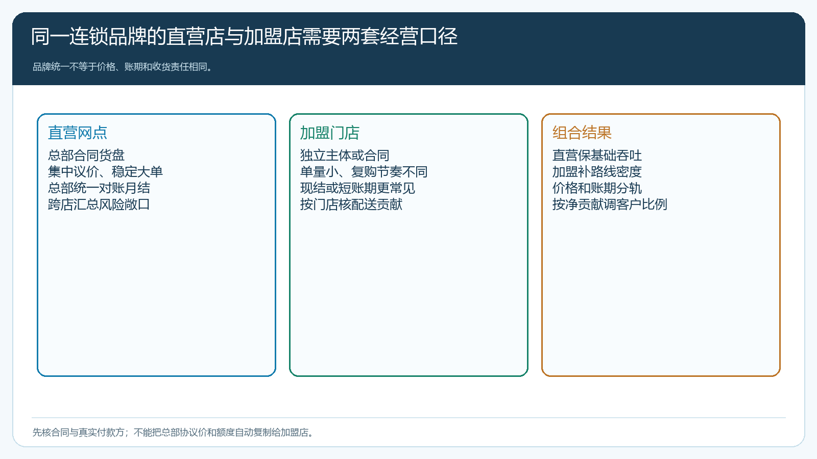
Task: Click the line 跨店汇总风险敞口
Action: (x=99, y=204)
